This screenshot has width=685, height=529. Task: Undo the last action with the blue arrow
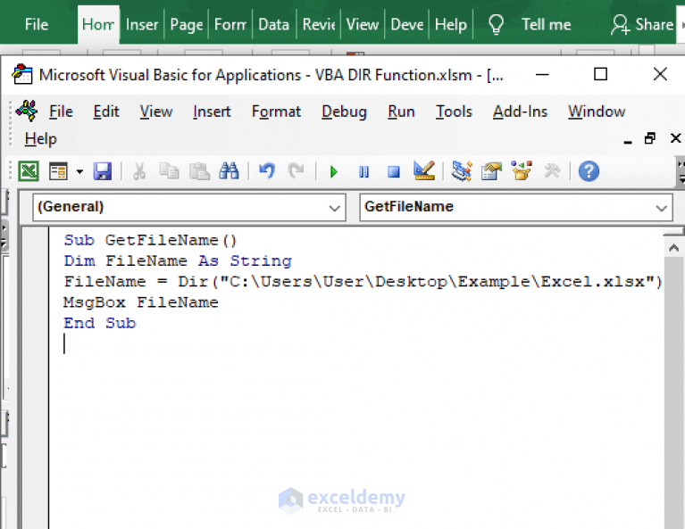click(x=267, y=171)
